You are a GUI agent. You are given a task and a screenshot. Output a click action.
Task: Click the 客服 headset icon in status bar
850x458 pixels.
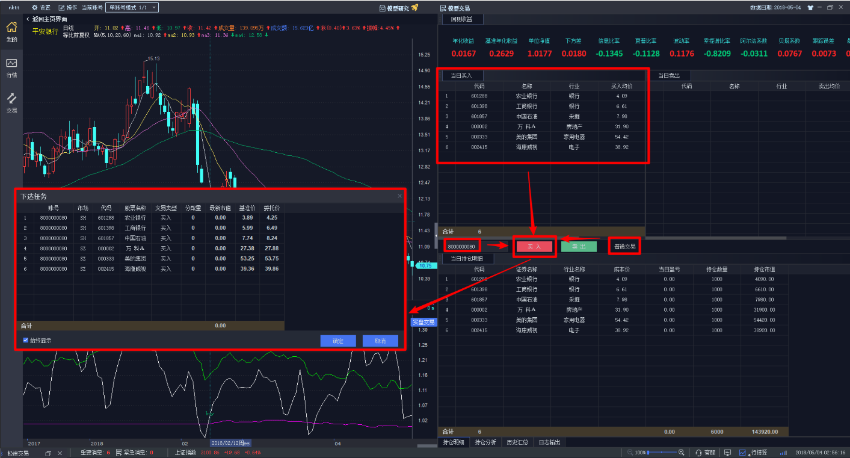coord(698,453)
